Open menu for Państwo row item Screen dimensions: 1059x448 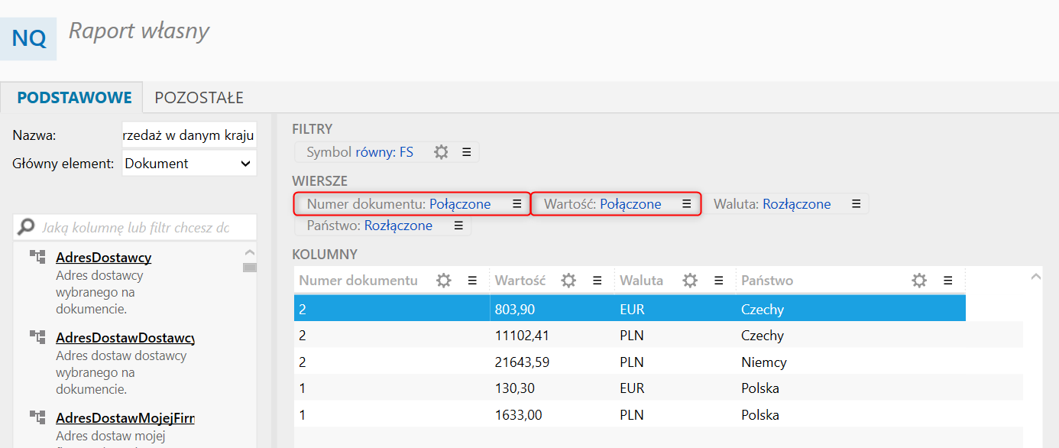pos(458,226)
